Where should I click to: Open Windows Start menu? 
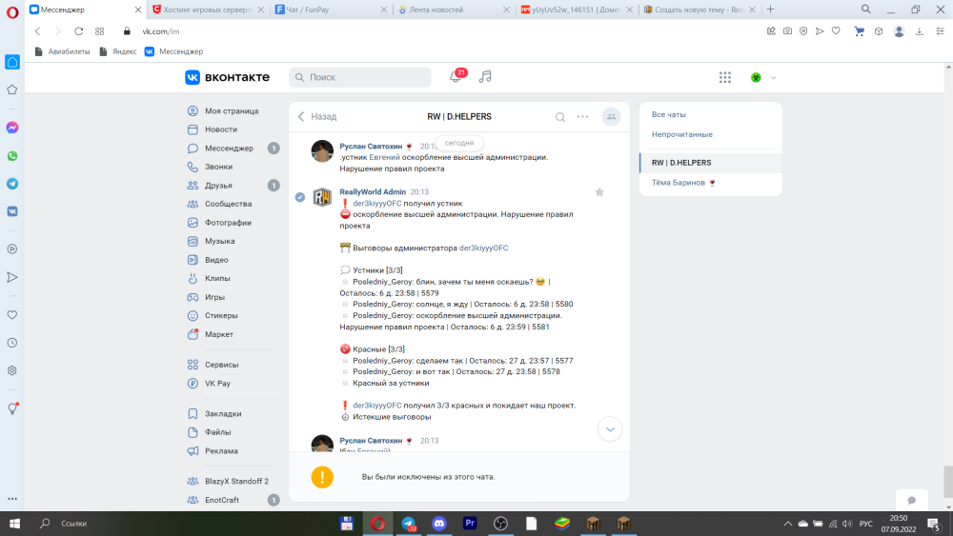pos(14,524)
